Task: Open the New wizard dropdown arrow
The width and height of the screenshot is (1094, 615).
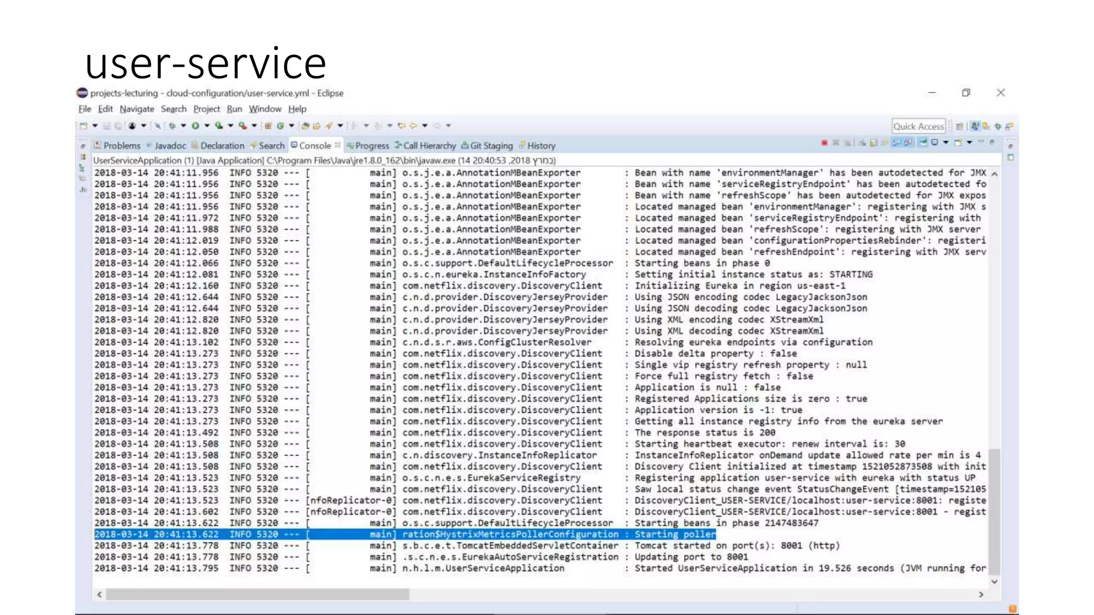Action: pos(95,125)
